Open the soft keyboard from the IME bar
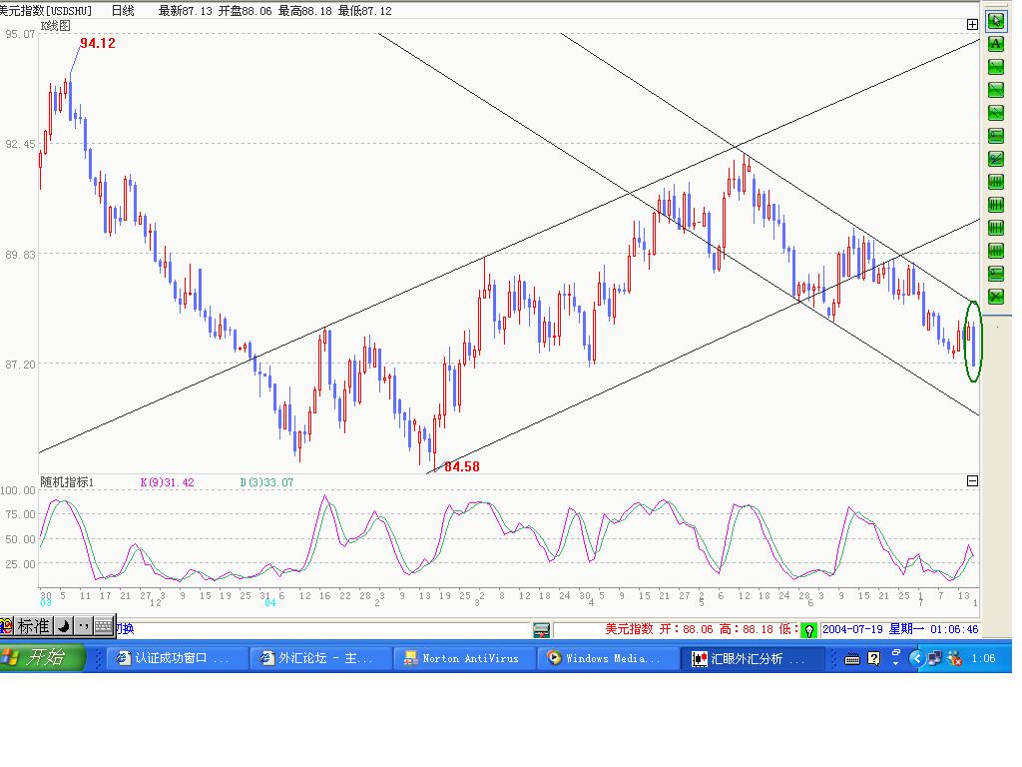Viewport: 1022px width, 767px height. tap(104, 626)
